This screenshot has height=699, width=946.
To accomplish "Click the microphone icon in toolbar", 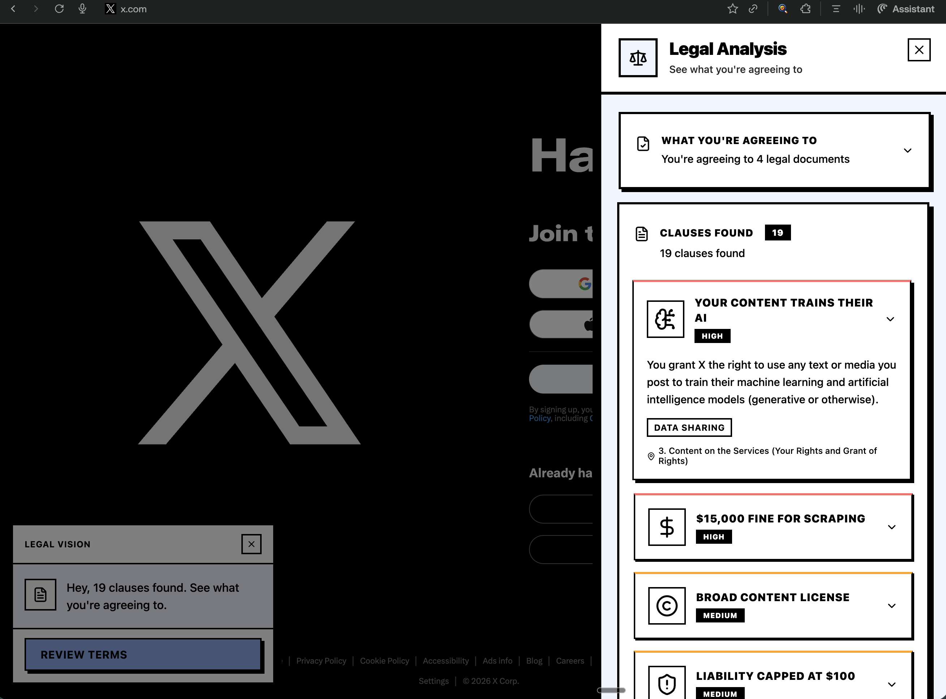I will pos(83,9).
